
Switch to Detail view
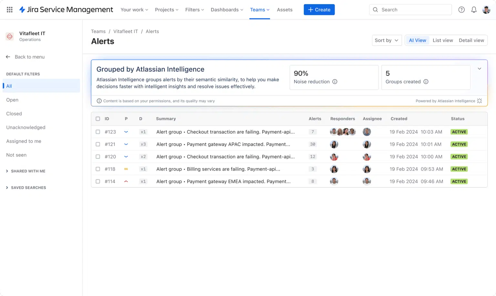point(471,40)
